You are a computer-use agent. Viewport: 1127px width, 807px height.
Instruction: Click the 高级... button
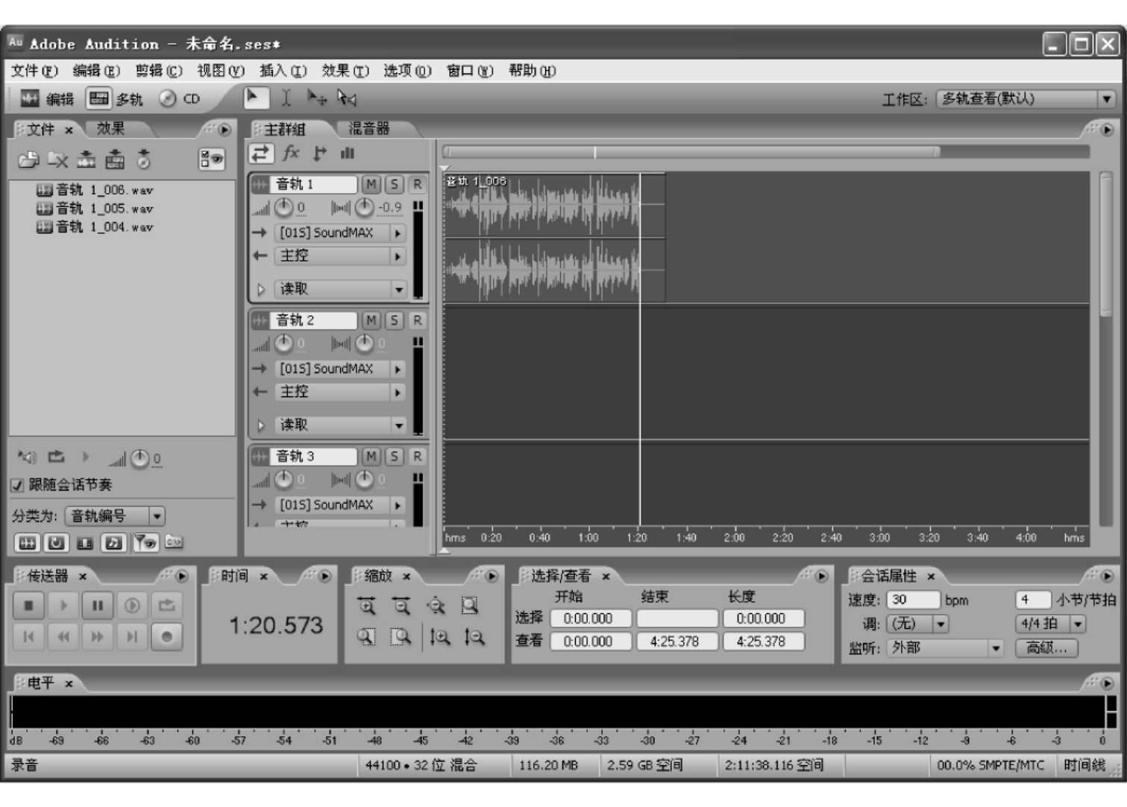tap(1047, 648)
